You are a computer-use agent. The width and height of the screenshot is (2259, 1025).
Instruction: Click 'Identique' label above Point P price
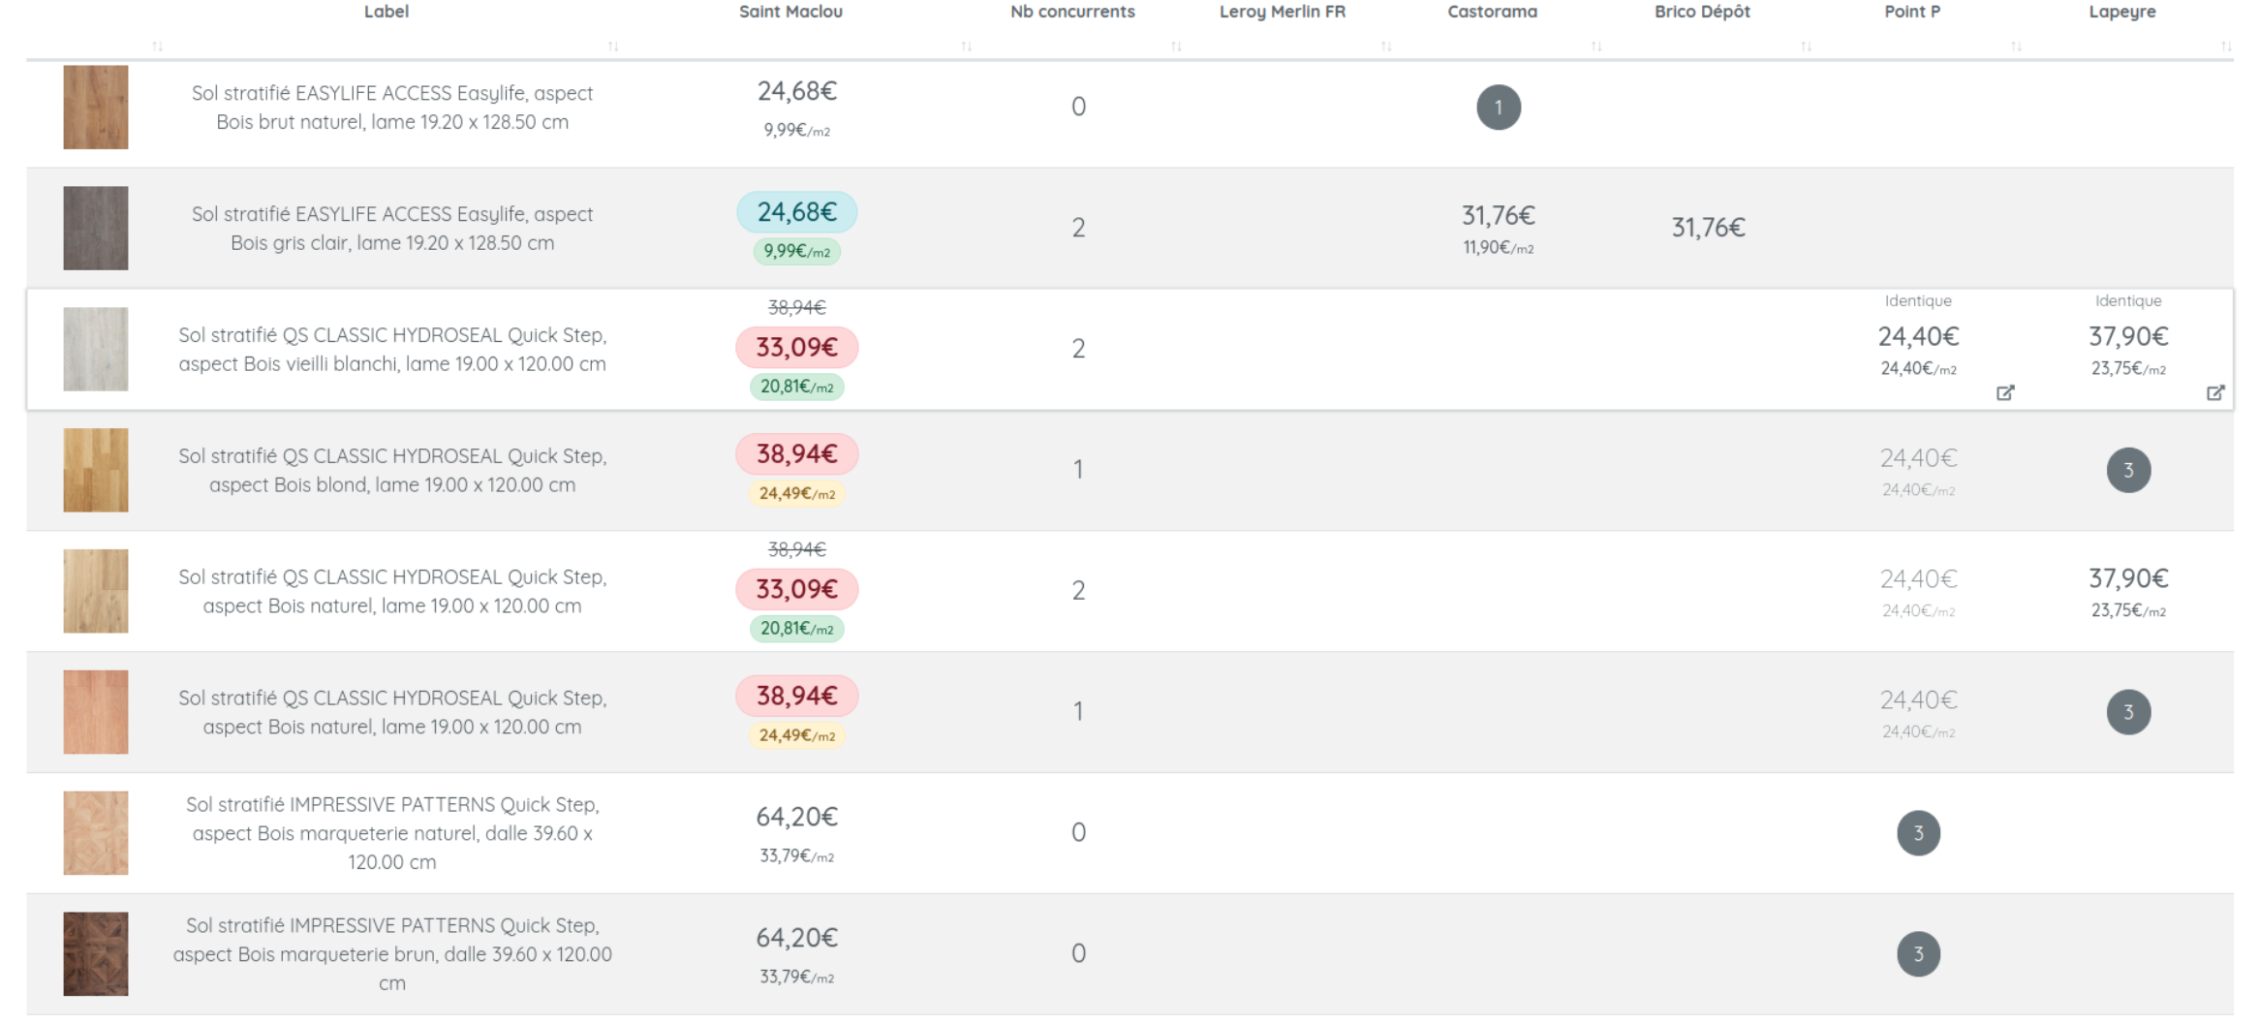click(1918, 301)
